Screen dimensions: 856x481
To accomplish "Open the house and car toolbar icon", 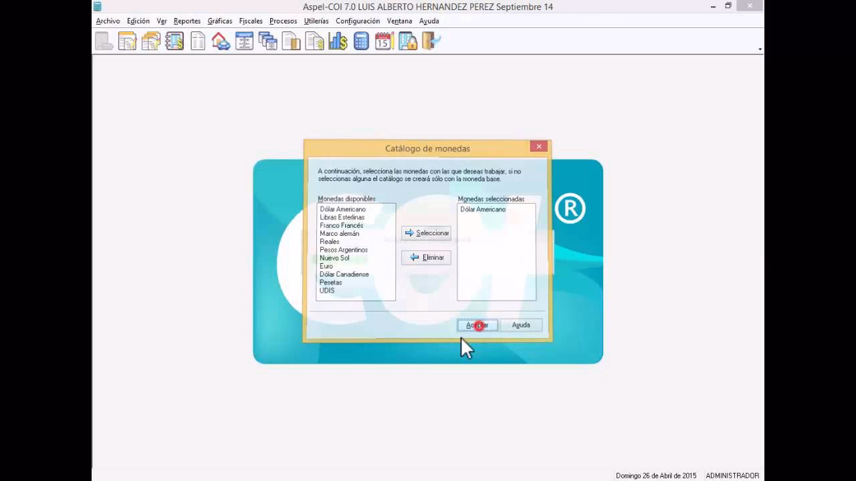I will 221,41.
